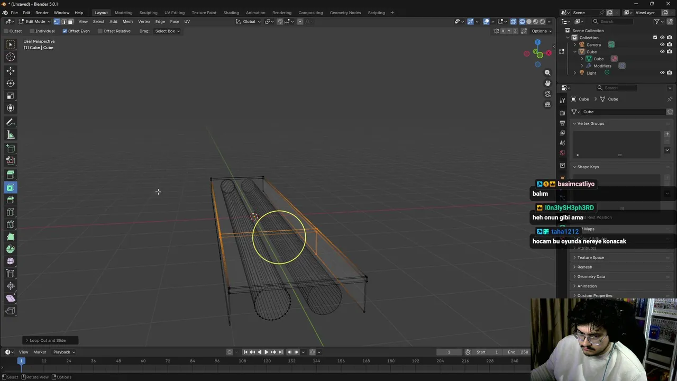Open the Drag Select Box dropdown

click(167, 31)
